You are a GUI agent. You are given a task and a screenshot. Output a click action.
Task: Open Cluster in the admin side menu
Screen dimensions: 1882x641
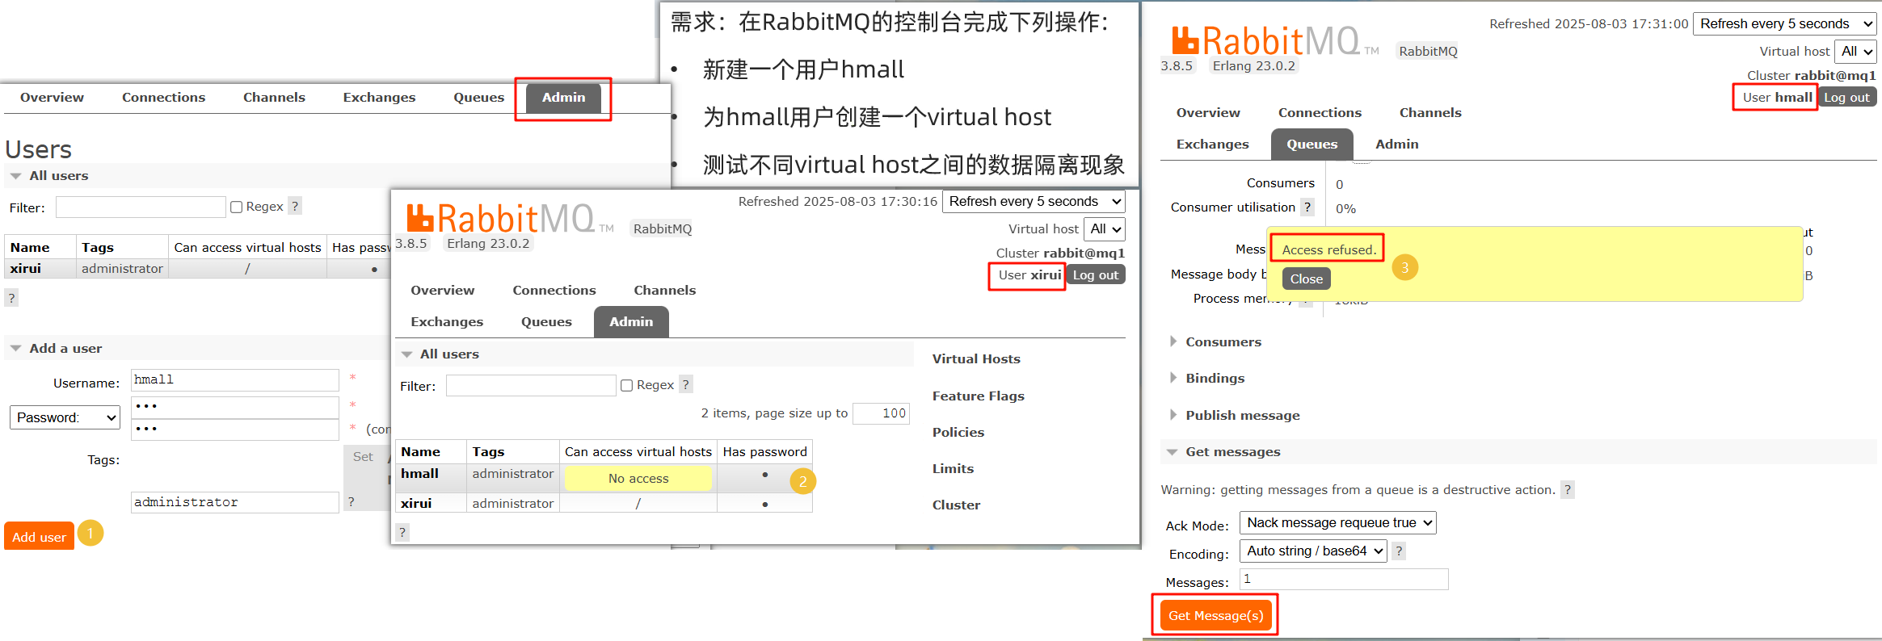click(x=956, y=505)
